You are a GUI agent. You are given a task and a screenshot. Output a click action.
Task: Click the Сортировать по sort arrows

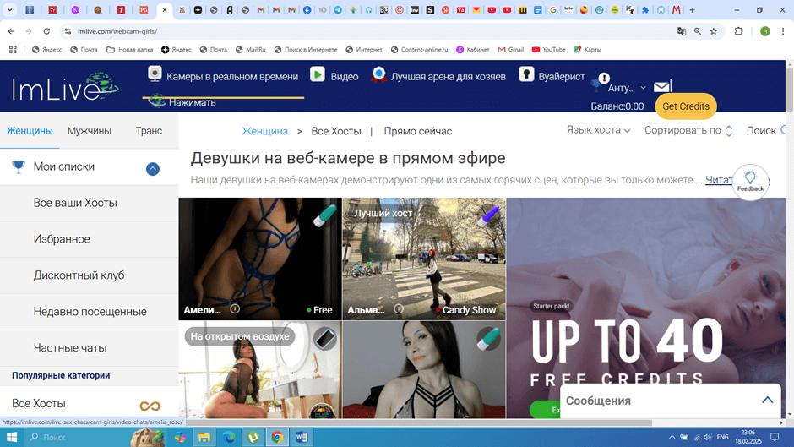pyautogui.click(x=729, y=131)
